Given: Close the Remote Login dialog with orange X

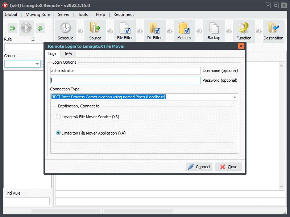Looking at the screenshot, I should click(x=241, y=46).
